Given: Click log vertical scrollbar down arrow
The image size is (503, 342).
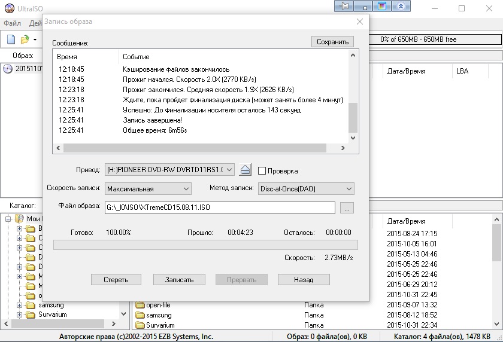Looking at the screenshot, I should tap(353, 138).
